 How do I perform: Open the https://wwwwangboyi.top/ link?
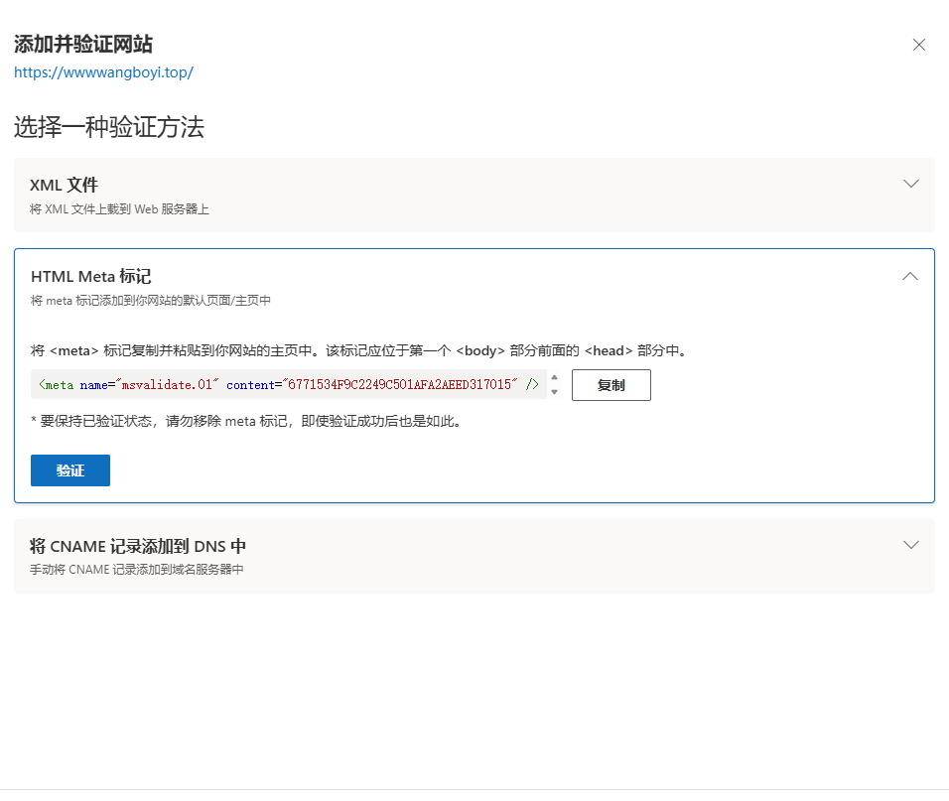[103, 72]
